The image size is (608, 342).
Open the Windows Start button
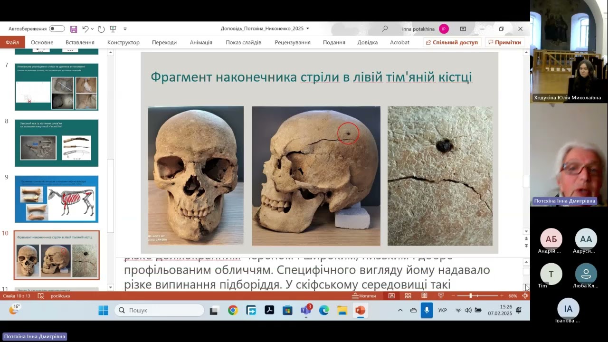coord(103,310)
